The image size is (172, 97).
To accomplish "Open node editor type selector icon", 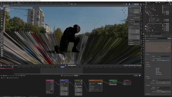I will pos(2,76).
